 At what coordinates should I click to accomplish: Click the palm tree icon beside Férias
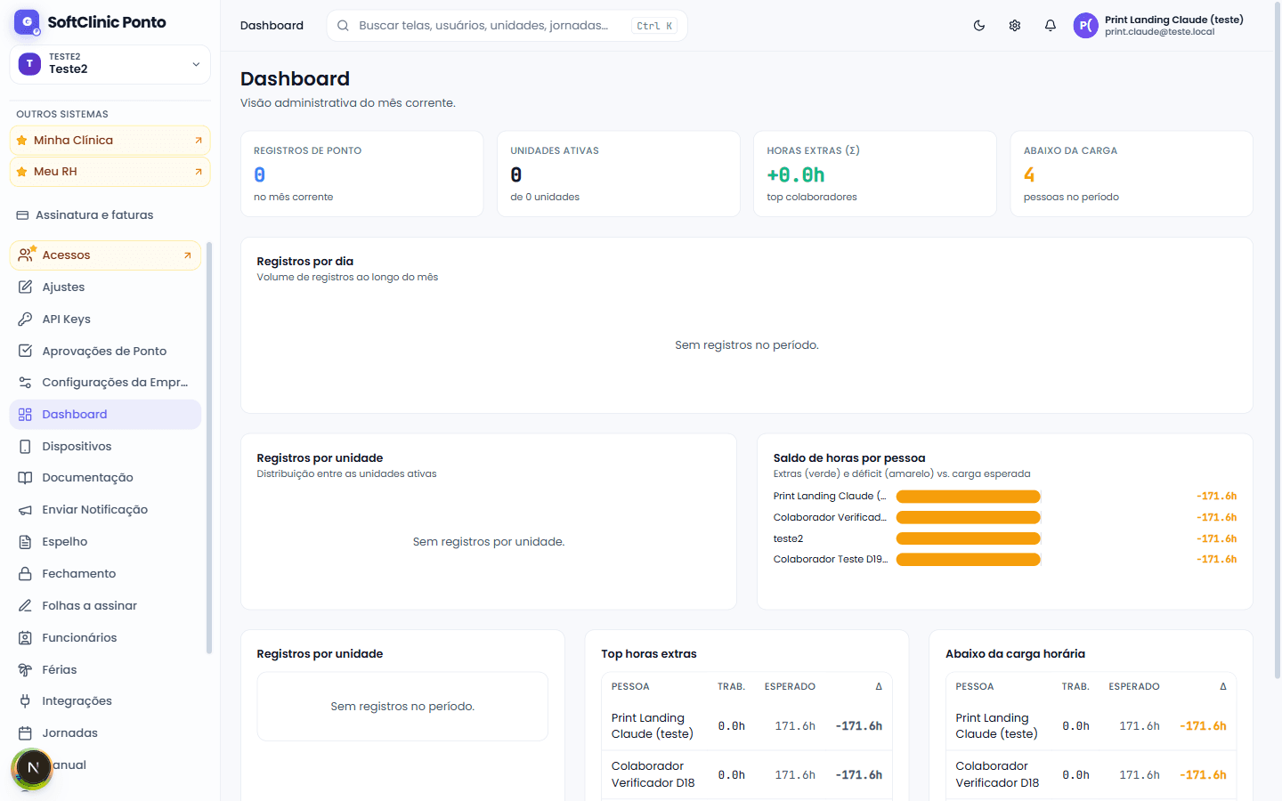(x=26, y=670)
